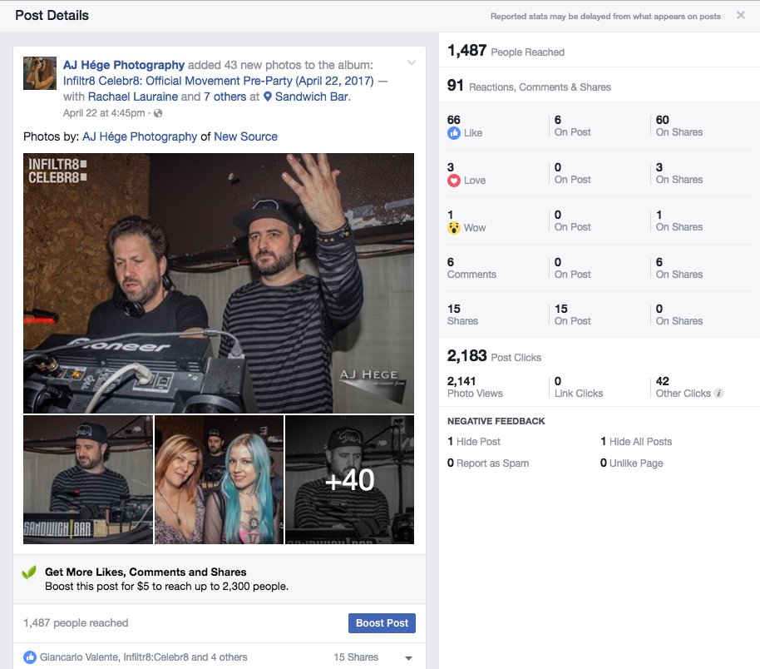Open the Infiltr8 Celebr8 album link
760x669 pixels.
(219, 81)
